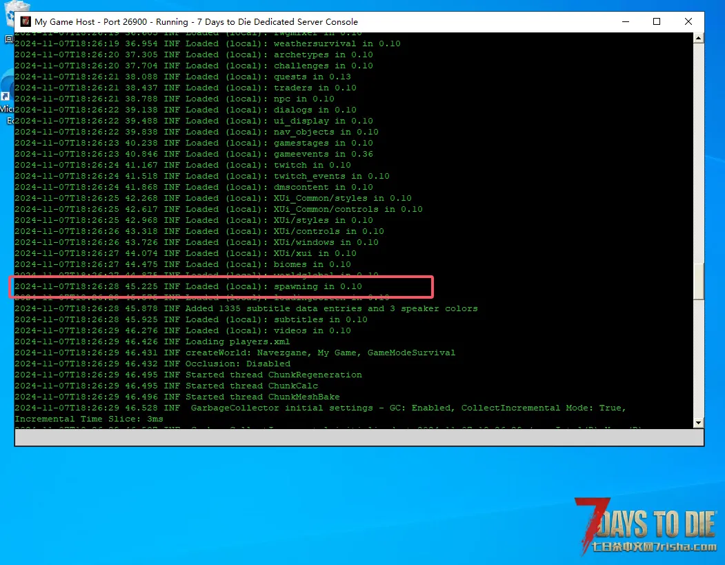Click the log line 'XUi/controls in 0.10'

[199, 231]
